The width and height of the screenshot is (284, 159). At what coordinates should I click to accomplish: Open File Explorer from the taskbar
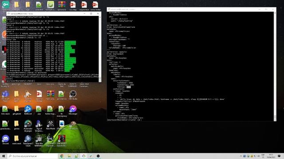tap(69, 156)
